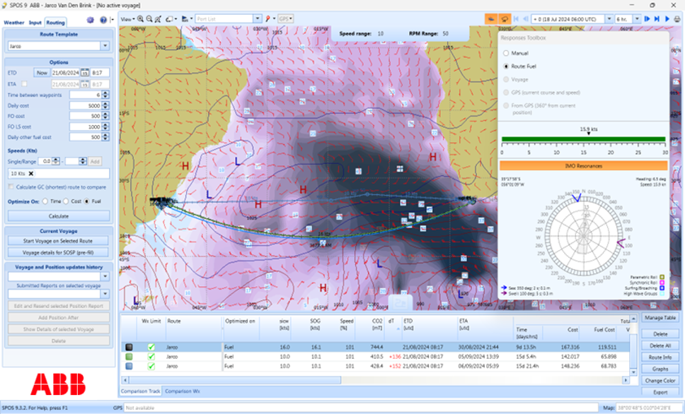The image size is (685, 414).
Task: Open the forecast date-time dropdown
Action: point(609,19)
